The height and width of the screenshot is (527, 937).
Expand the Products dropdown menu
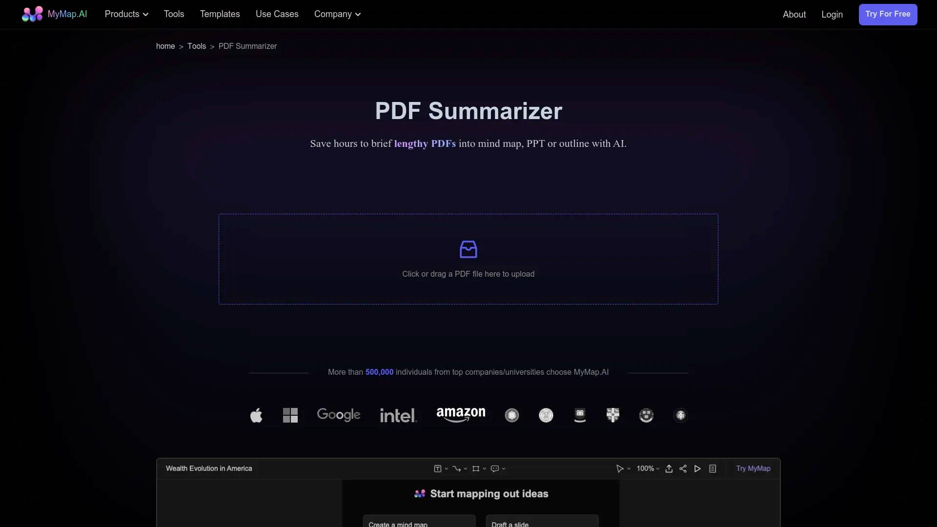click(x=127, y=14)
